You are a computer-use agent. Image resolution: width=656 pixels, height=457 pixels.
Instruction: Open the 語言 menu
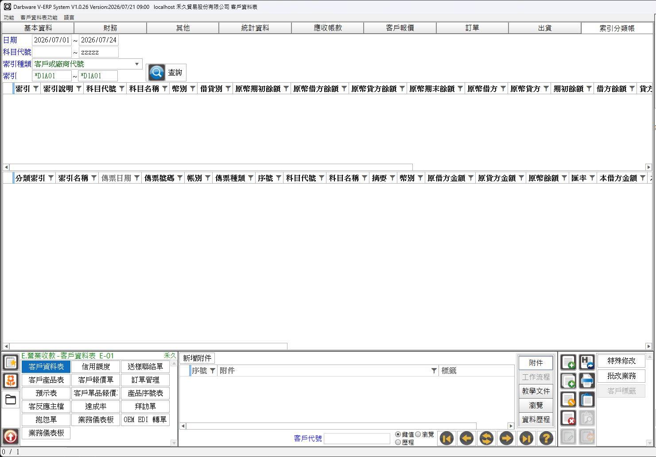tap(69, 18)
